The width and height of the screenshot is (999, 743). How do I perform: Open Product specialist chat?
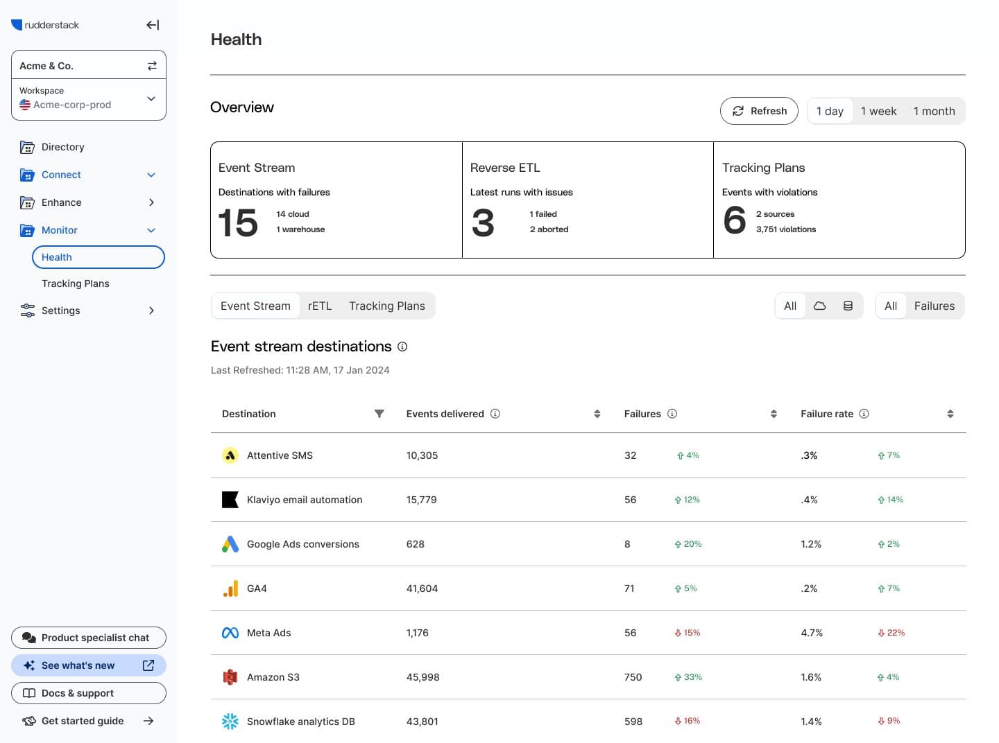(89, 638)
